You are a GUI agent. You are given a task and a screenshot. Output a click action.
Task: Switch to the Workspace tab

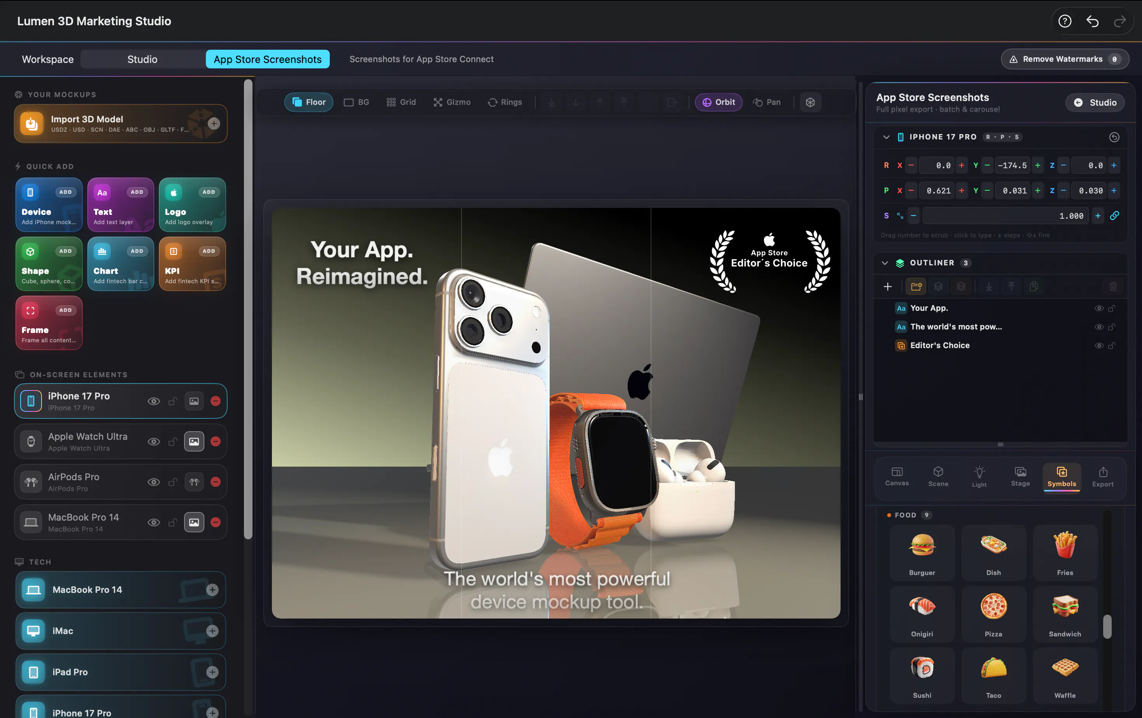pos(48,59)
